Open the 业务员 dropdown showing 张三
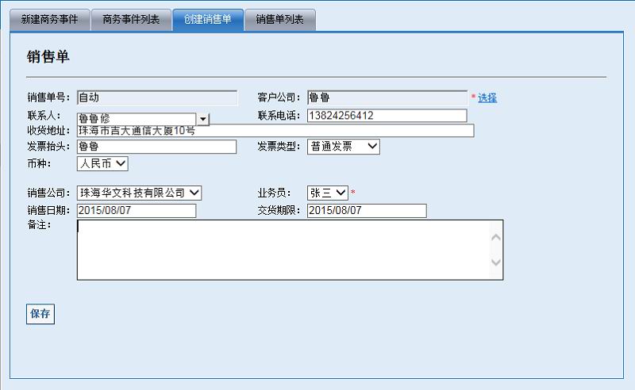The image size is (635, 390). coord(328,193)
